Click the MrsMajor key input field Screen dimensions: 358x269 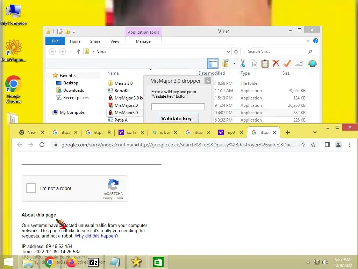[178, 106]
